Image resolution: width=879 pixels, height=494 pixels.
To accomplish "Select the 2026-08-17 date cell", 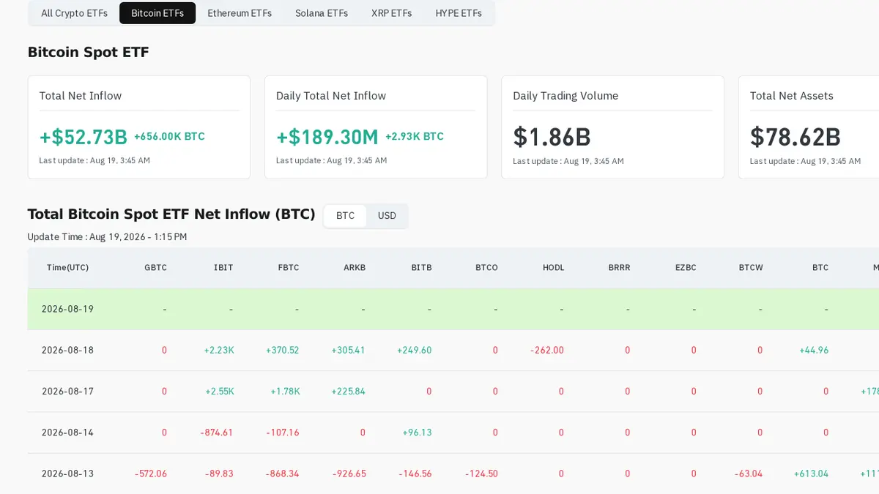I will coord(67,392).
